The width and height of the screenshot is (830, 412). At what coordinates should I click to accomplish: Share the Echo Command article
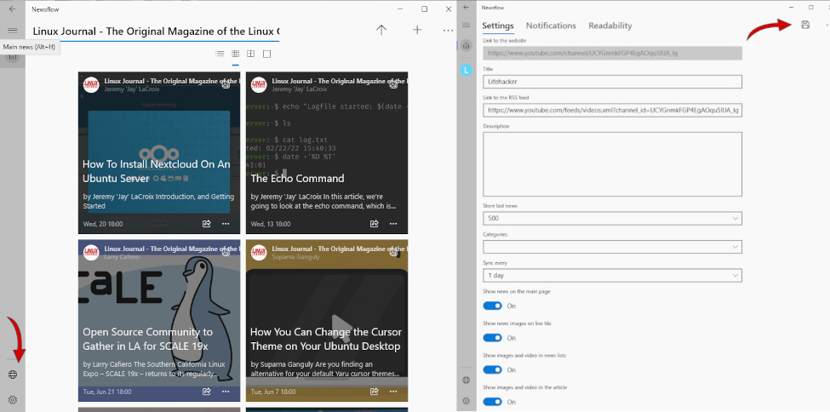[x=375, y=224]
